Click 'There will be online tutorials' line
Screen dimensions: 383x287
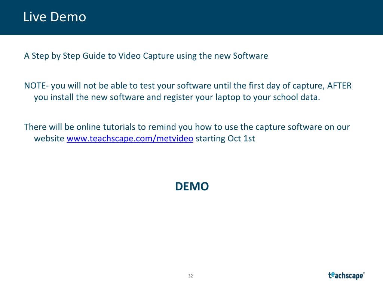tap(187, 127)
